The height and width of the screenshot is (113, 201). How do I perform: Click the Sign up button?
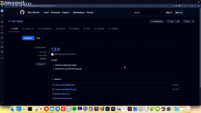179,13
